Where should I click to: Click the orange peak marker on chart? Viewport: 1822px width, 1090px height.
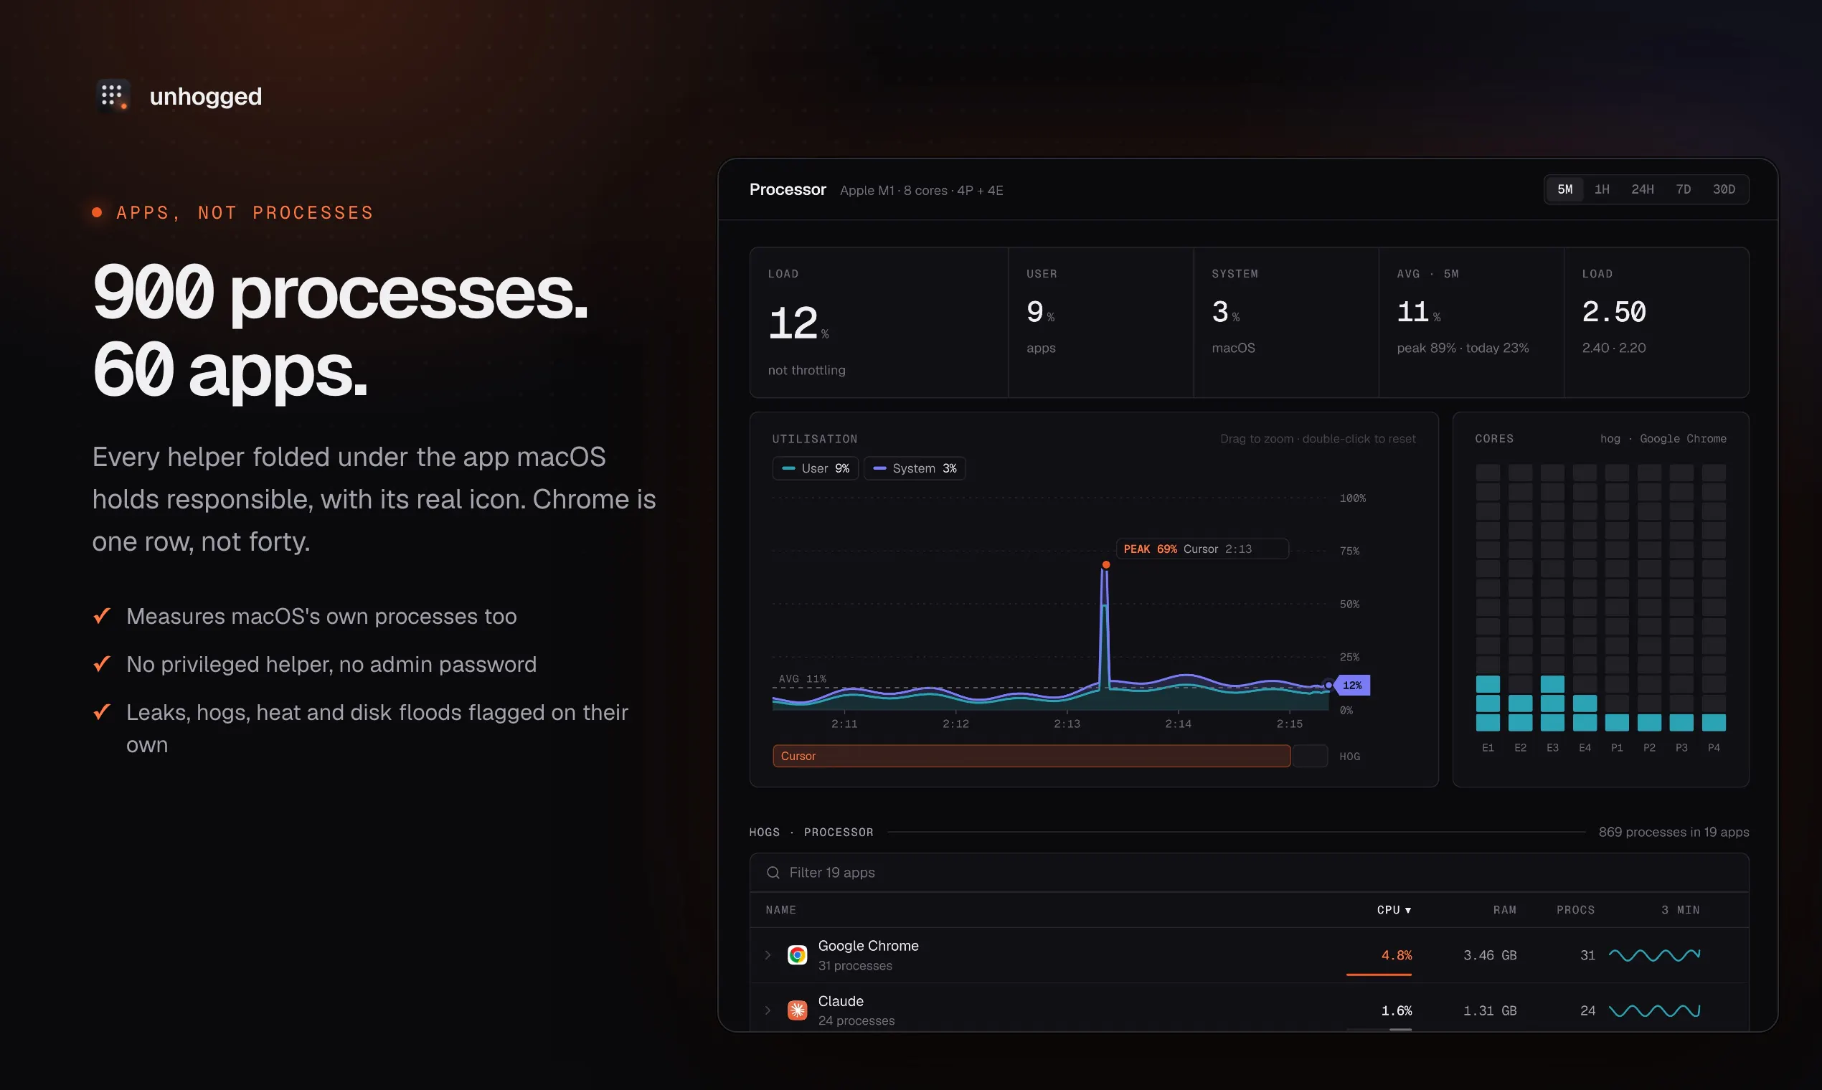[1105, 564]
